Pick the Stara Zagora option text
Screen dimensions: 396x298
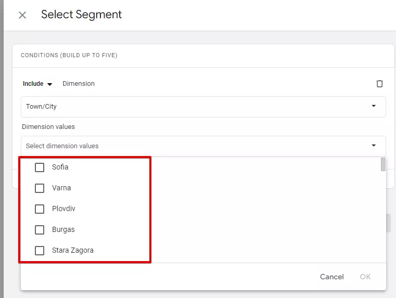(73, 250)
